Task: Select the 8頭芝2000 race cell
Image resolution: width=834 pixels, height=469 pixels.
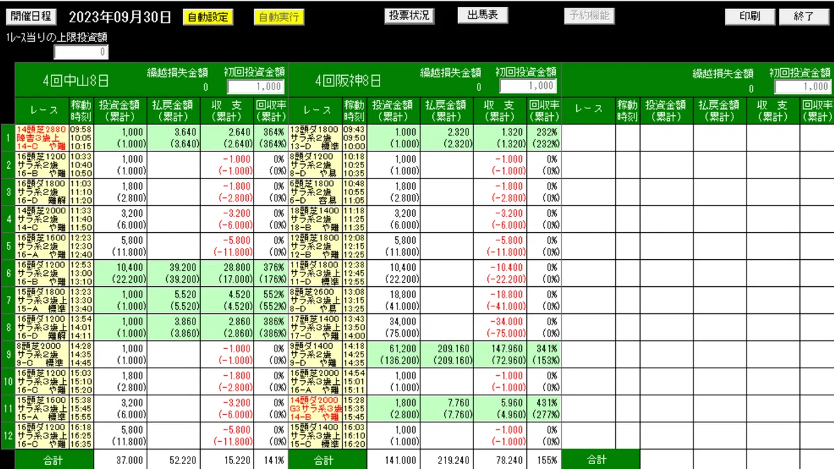Action: tap(41, 355)
